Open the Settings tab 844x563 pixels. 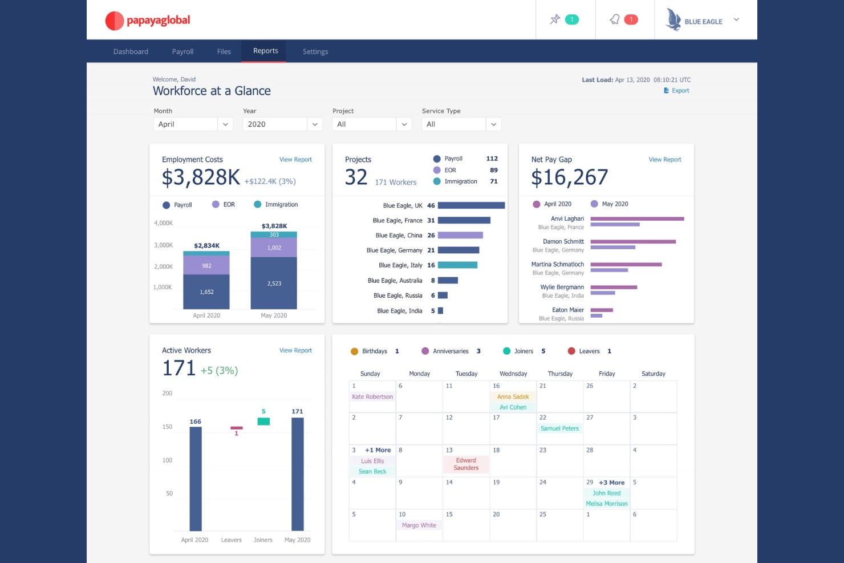pyautogui.click(x=315, y=51)
